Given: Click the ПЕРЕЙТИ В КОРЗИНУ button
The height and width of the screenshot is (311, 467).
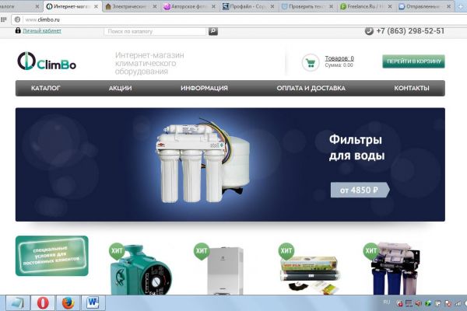Looking at the screenshot, I should click(x=413, y=61).
